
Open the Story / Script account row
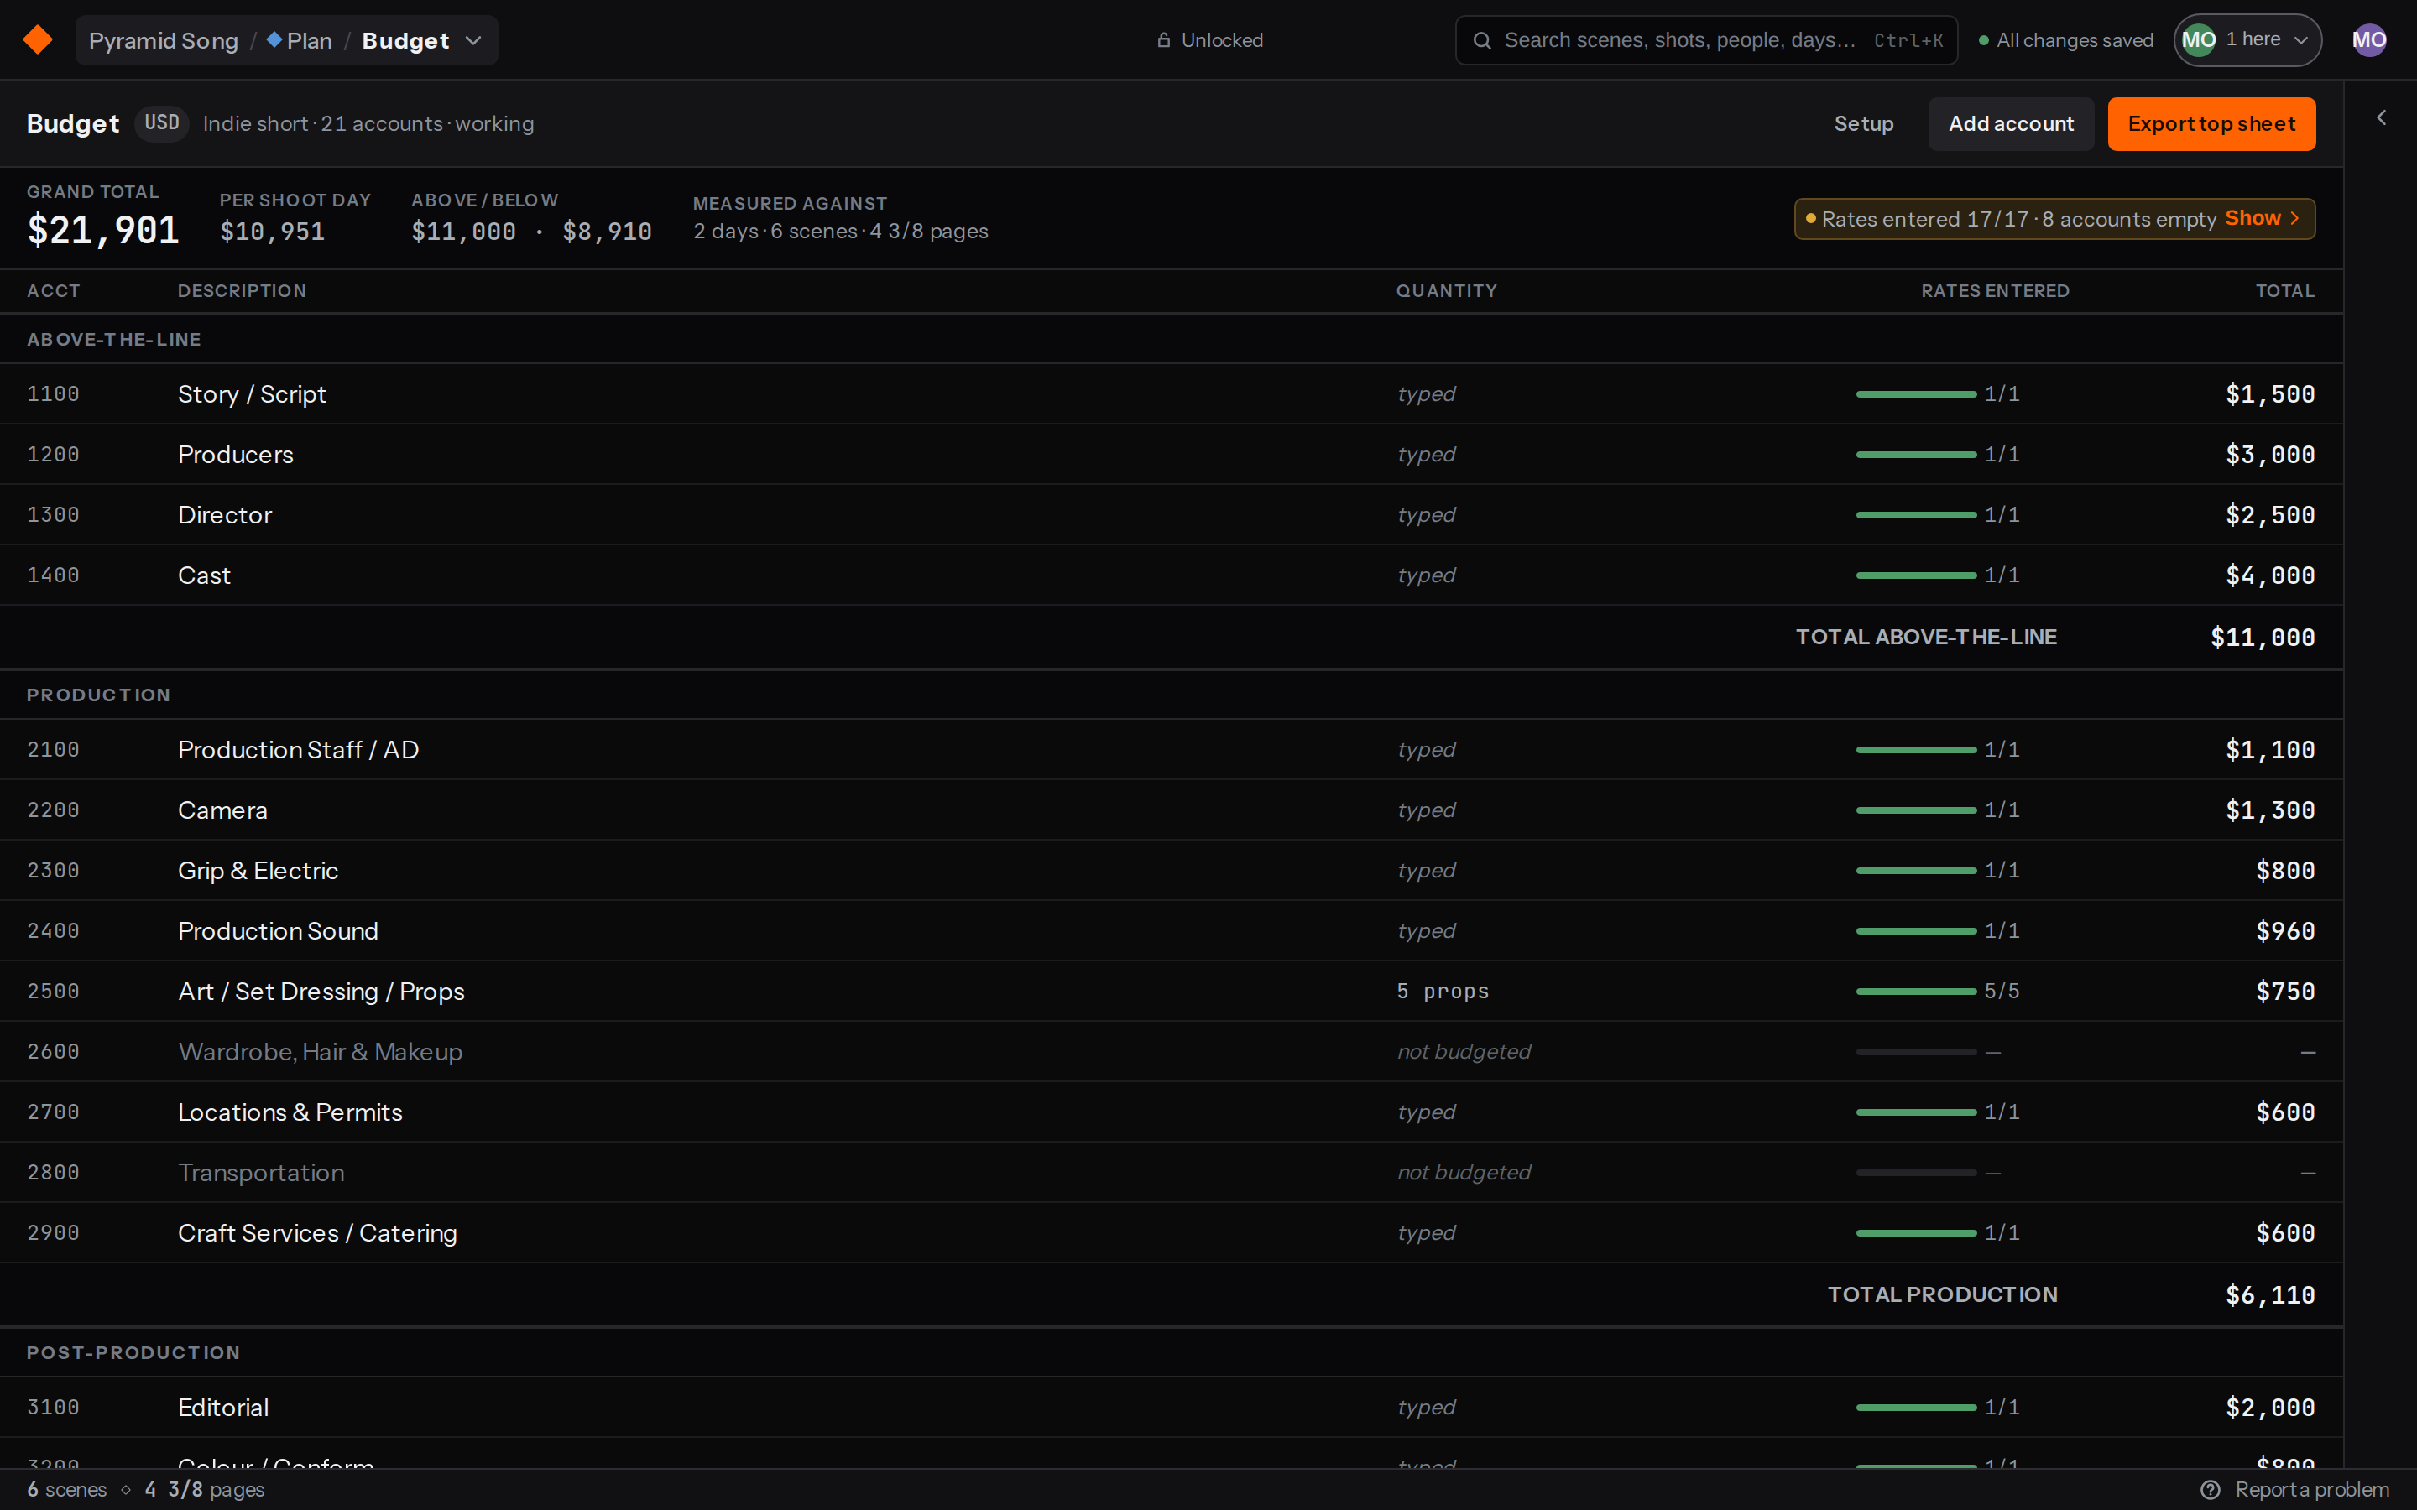coord(1172,393)
